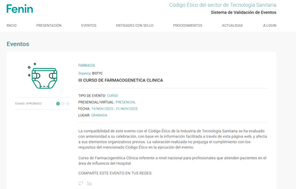Viewport: 296px width, 189px height.
Task: Go to INICIO menu item
Action: [11, 26]
